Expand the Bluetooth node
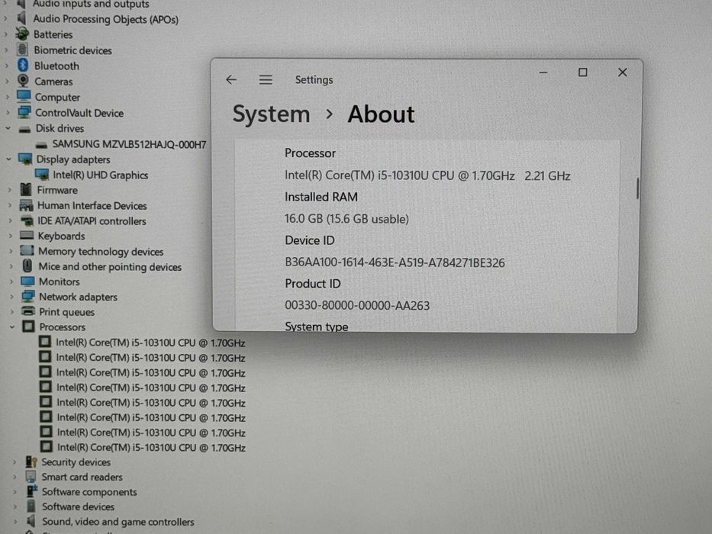 pyautogui.click(x=7, y=66)
